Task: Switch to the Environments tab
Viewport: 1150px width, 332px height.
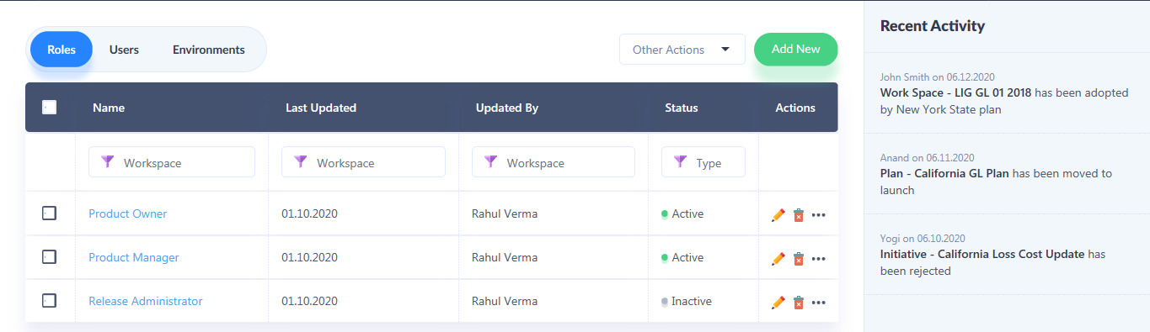Action: (x=209, y=50)
